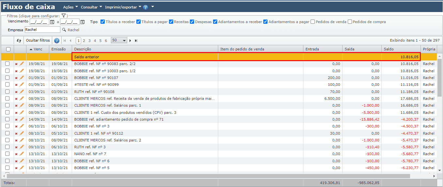Viewport: 443px width, 187px height.
Task: Delete the CLIENTE 1 NF 90112 row
Action: (x=16, y=134)
